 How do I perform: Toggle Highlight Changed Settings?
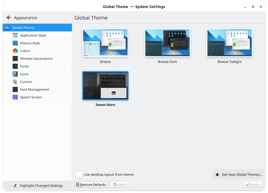37,186
